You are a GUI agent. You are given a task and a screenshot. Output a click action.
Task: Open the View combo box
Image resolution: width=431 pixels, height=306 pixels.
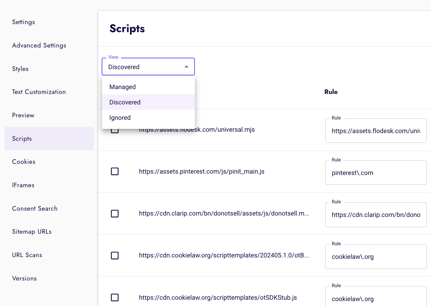[x=148, y=66]
